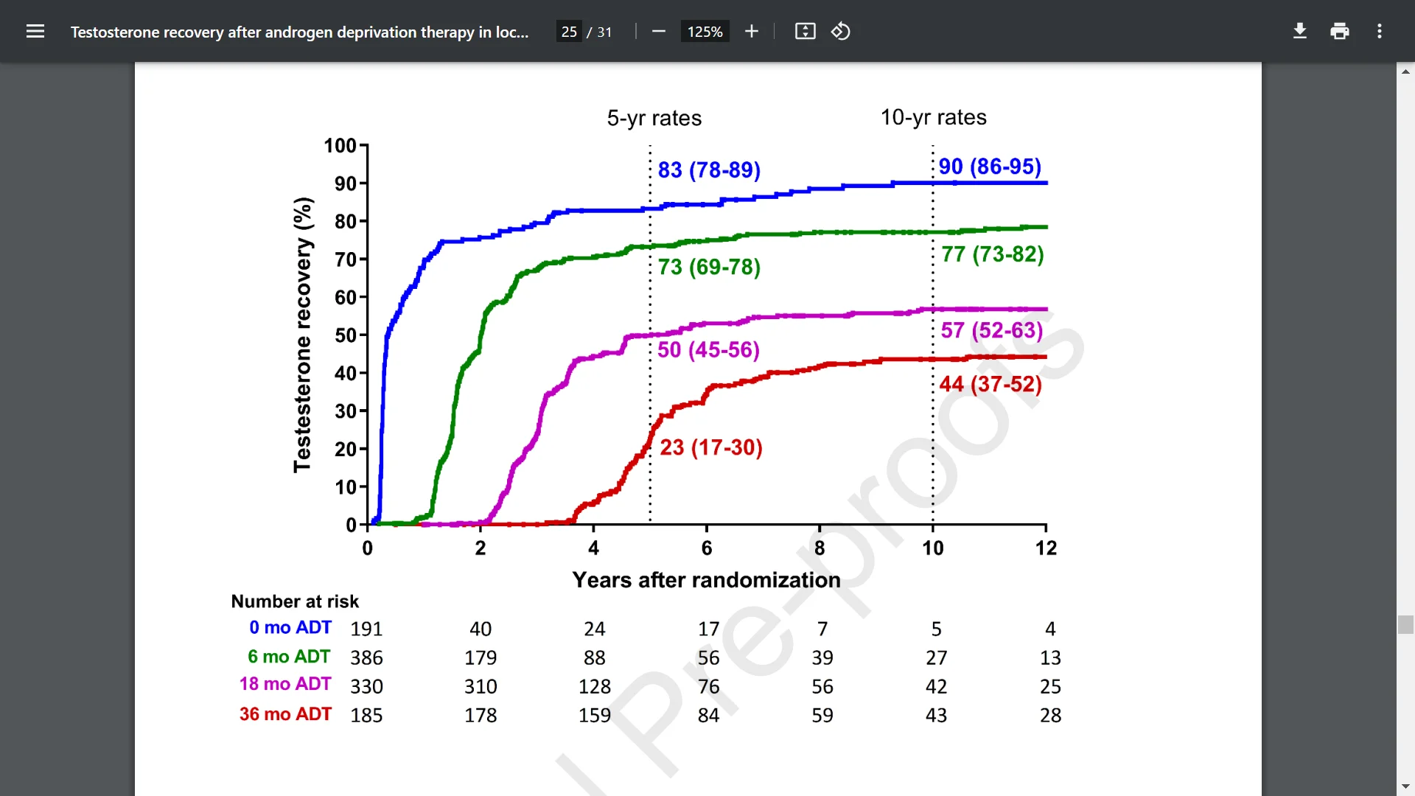The width and height of the screenshot is (1415, 796).
Task: Click the blue '90 (86-95)' value
Action: [990, 166]
